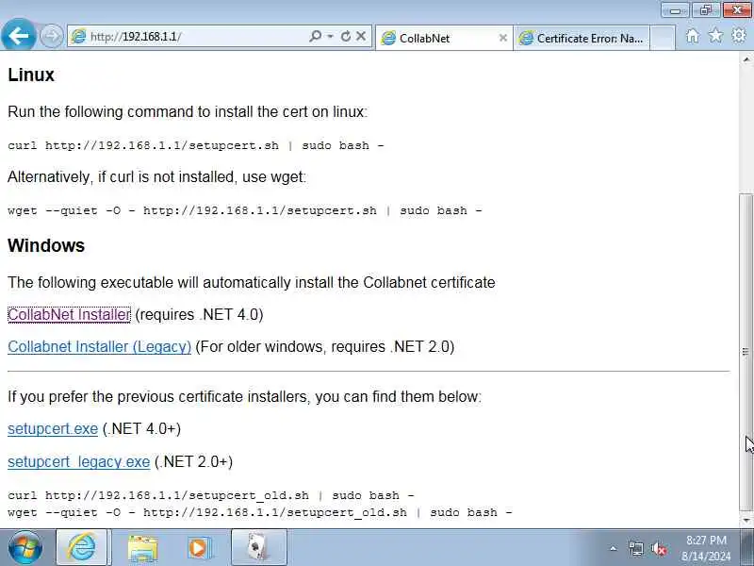Click the scrollbar down arrow
754x566 pixels.
746,520
